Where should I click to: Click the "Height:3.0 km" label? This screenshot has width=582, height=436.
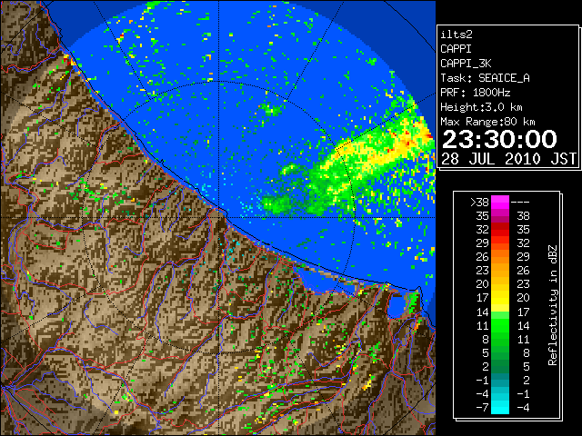click(481, 107)
